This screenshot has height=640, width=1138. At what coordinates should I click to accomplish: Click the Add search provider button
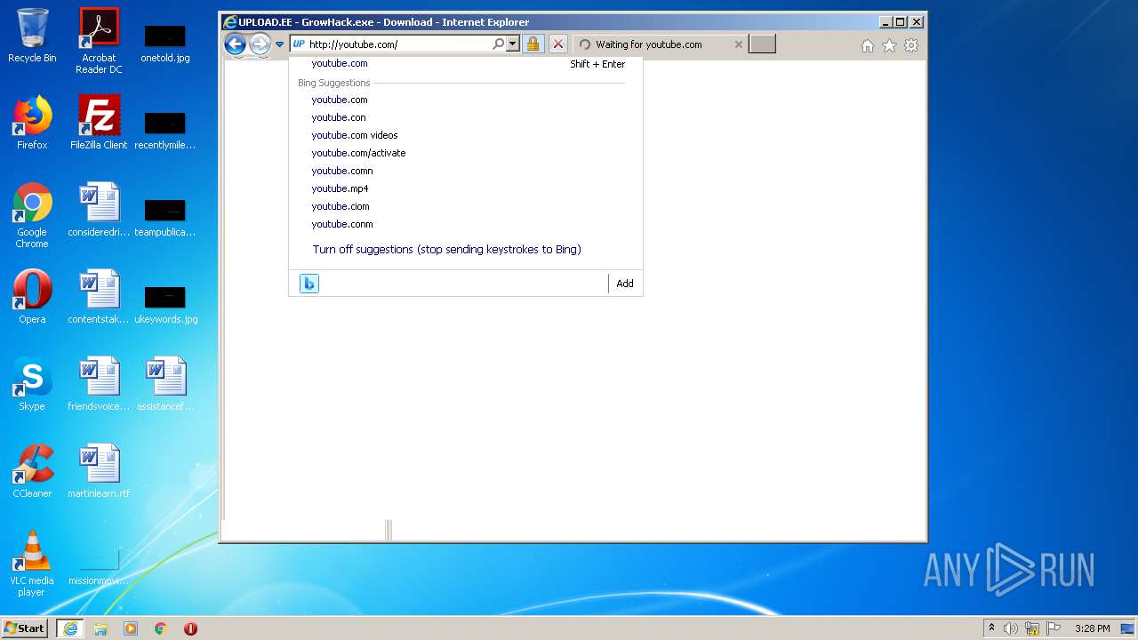[x=625, y=284]
